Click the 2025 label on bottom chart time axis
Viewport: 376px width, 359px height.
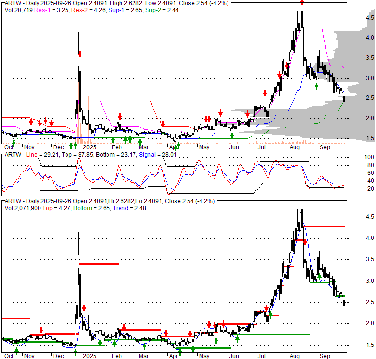click(89, 356)
